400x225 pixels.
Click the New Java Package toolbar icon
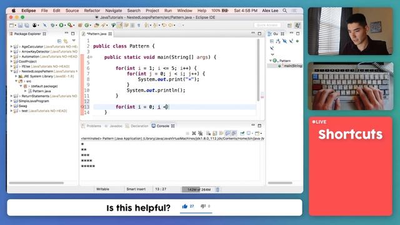tap(80, 25)
